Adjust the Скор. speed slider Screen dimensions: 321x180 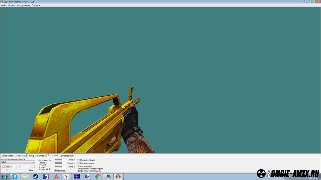[x=15, y=170]
